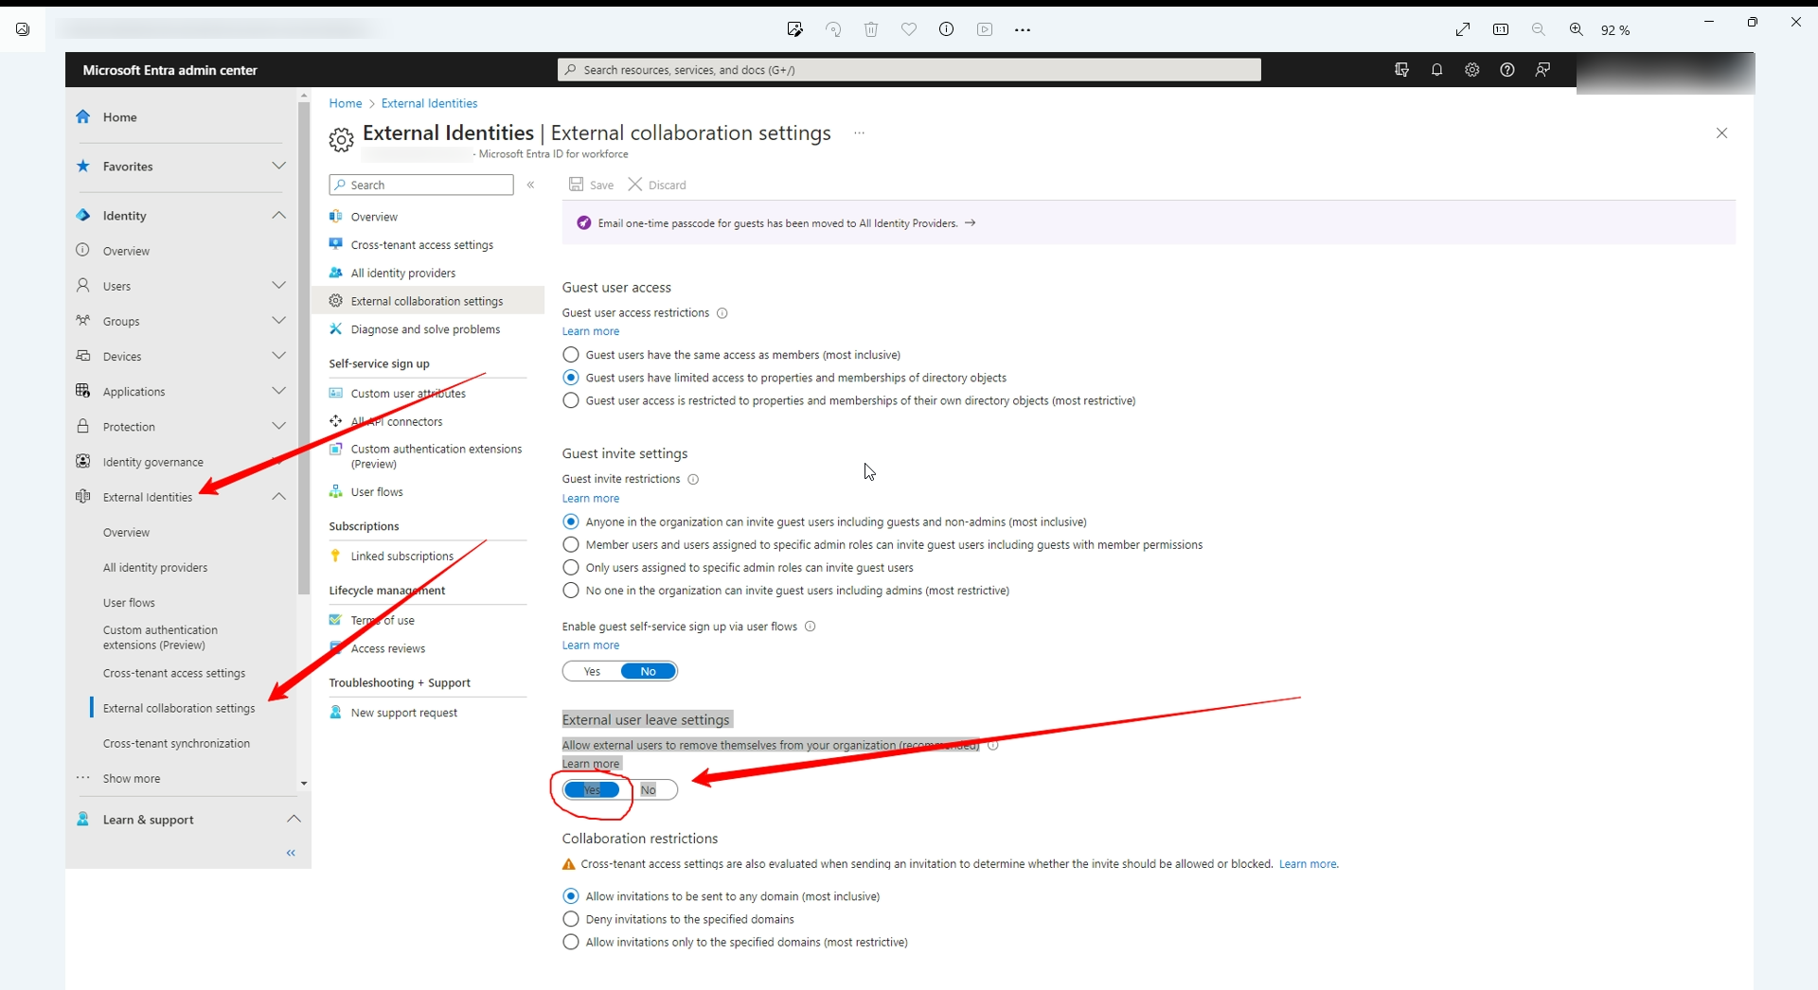Set self-service sign up toggle to Yes
This screenshot has height=990, width=1818.
pos(593,671)
